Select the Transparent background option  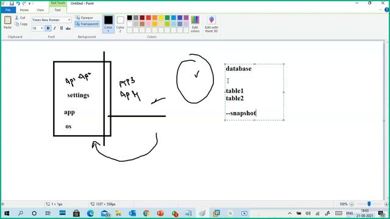(x=87, y=24)
